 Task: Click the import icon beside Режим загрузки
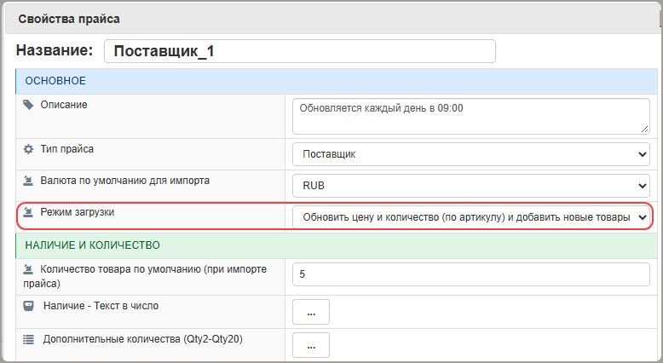pyautogui.click(x=28, y=212)
